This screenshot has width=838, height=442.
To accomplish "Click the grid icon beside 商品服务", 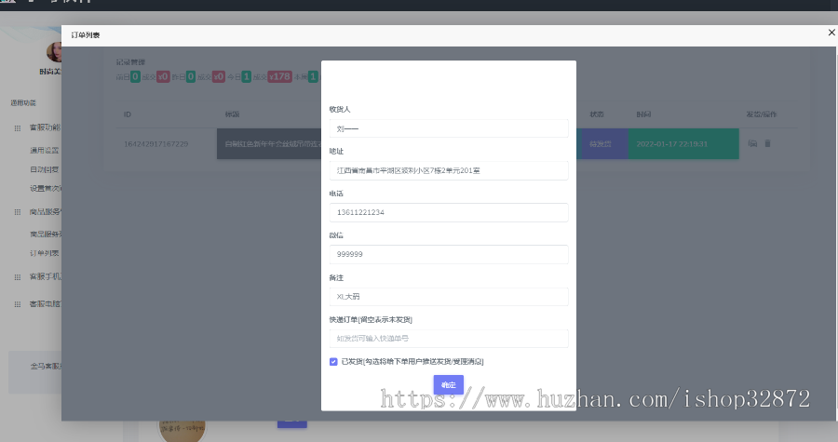I will click(17, 212).
